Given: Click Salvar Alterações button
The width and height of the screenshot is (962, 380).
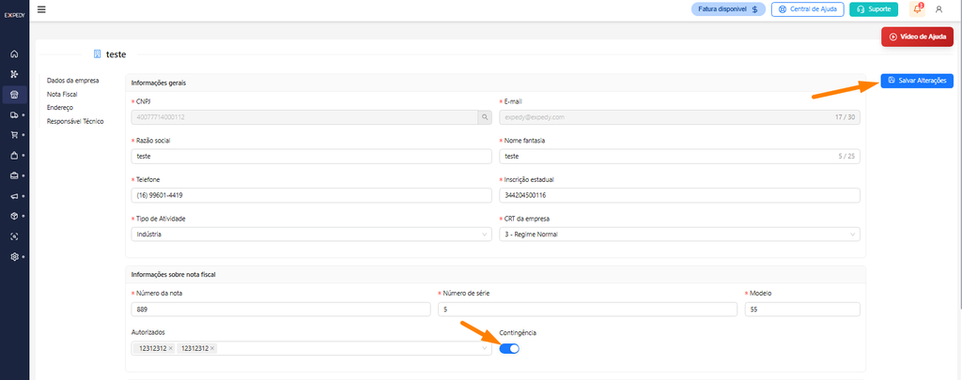Looking at the screenshot, I should (x=917, y=81).
